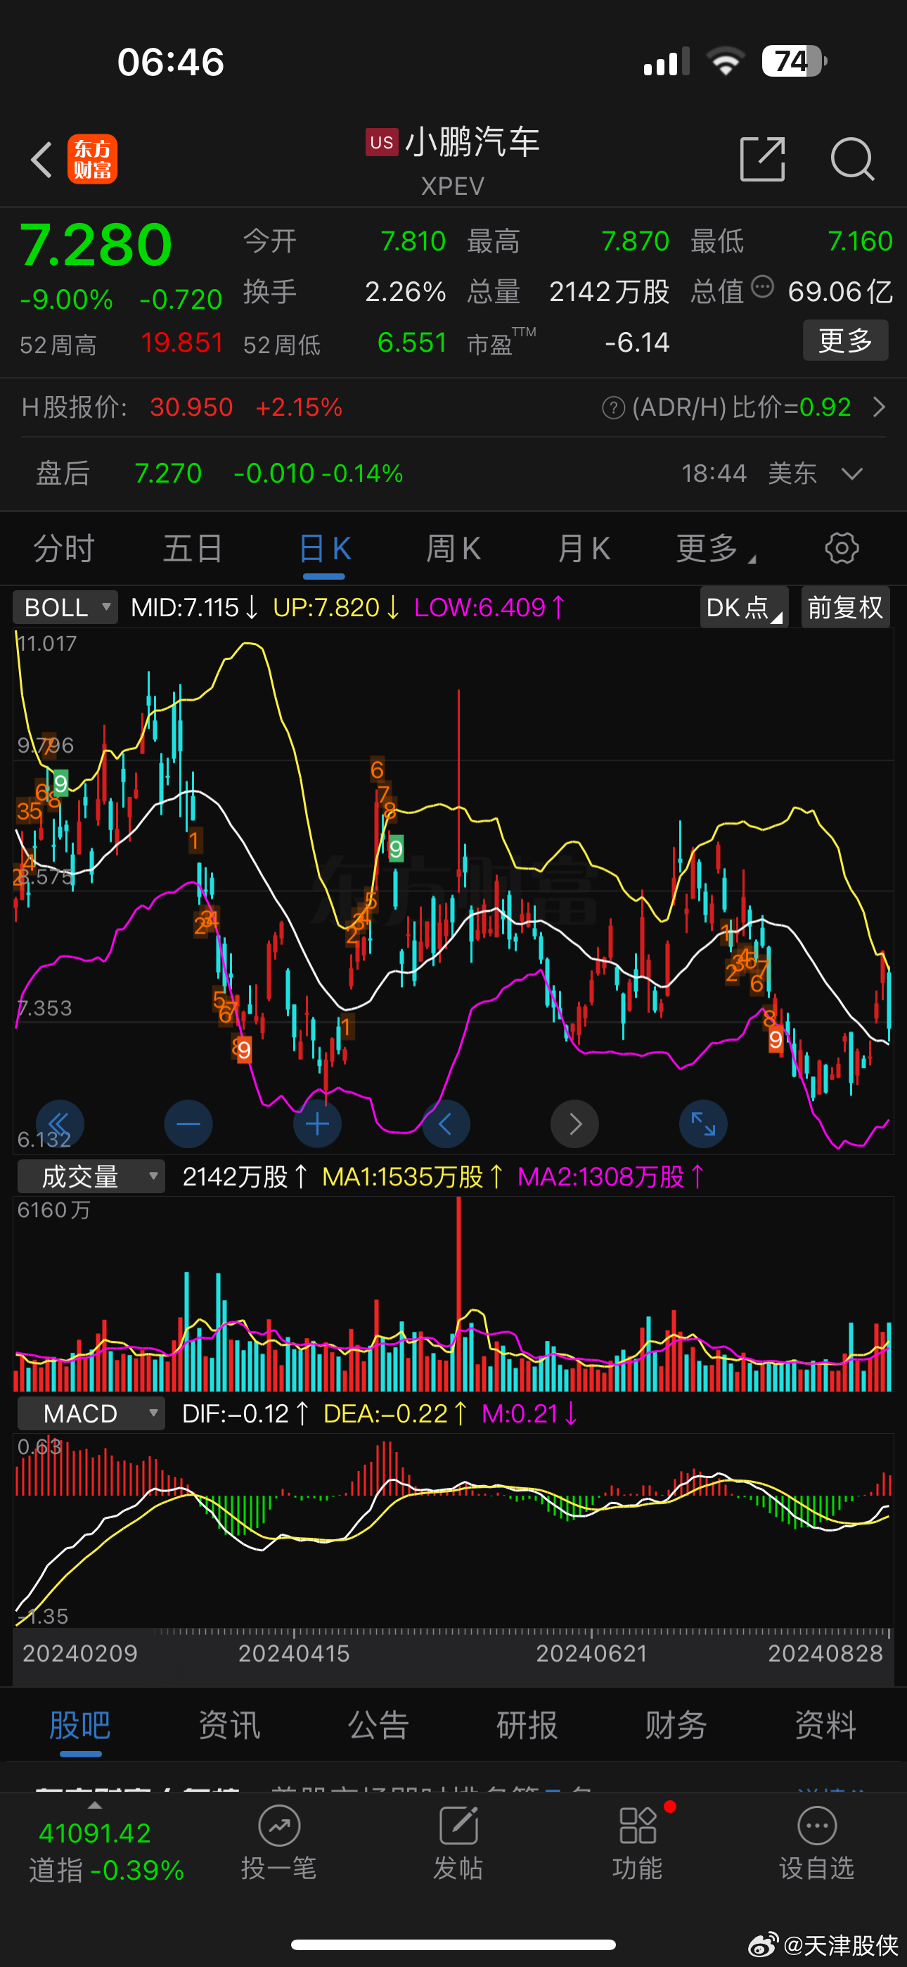
Task: Switch to 五日 chart tab
Action: (x=193, y=548)
